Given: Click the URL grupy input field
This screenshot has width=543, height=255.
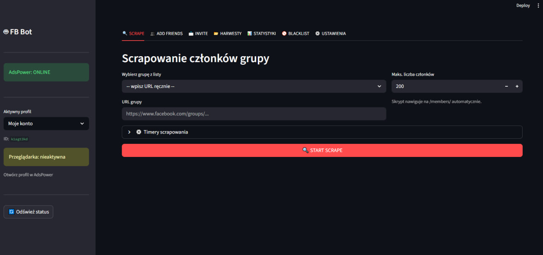Looking at the screenshot, I should pyautogui.click(x=254, y=114).
